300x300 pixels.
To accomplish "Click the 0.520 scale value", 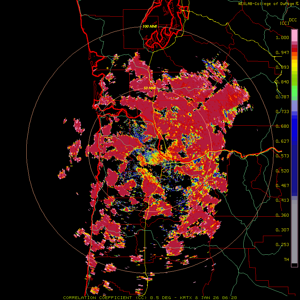I will click(x=282, y=171).
